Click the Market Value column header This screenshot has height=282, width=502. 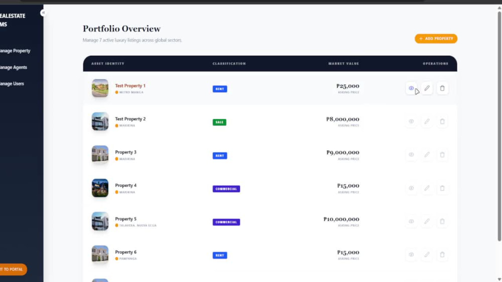tap(343, 64)
